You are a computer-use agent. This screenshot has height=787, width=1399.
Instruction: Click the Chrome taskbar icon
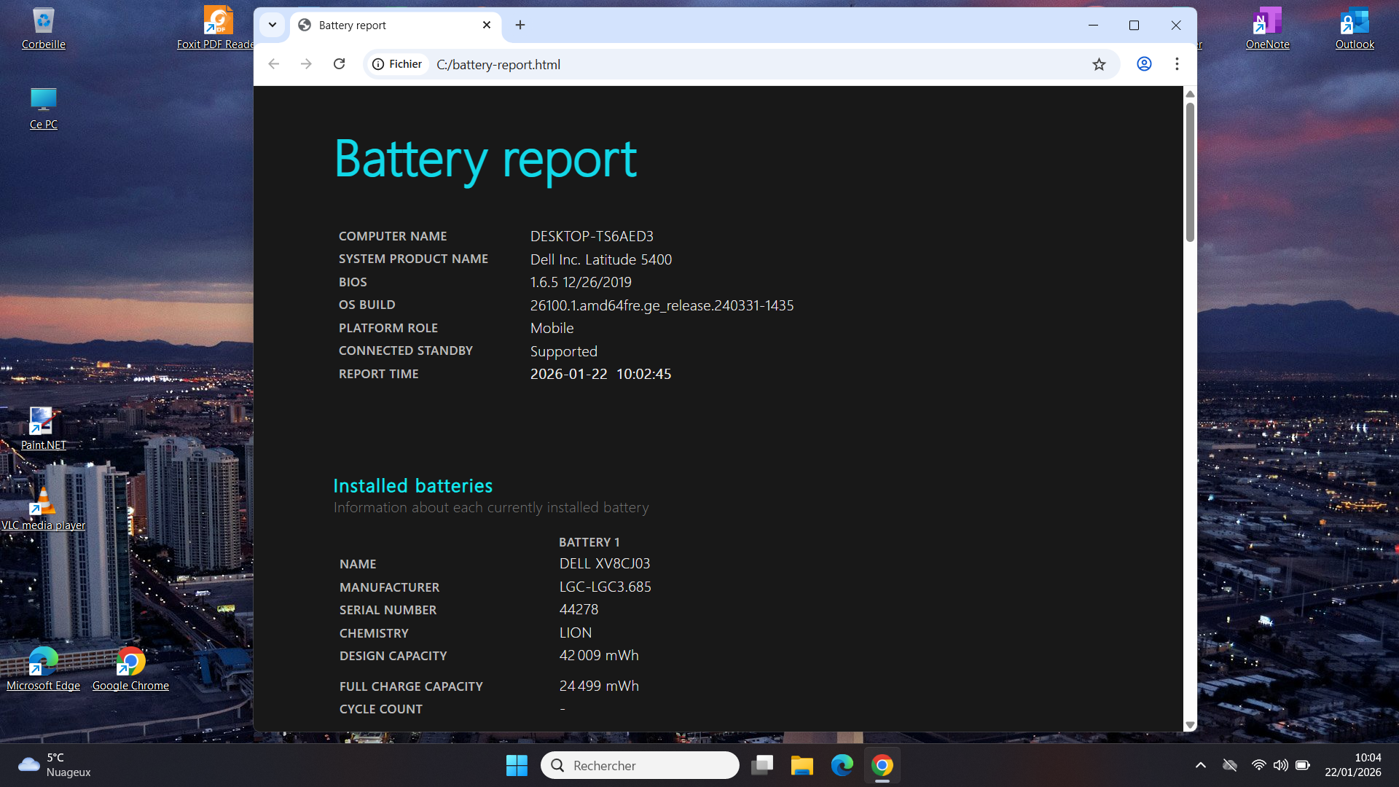click(x=882, y=765)
